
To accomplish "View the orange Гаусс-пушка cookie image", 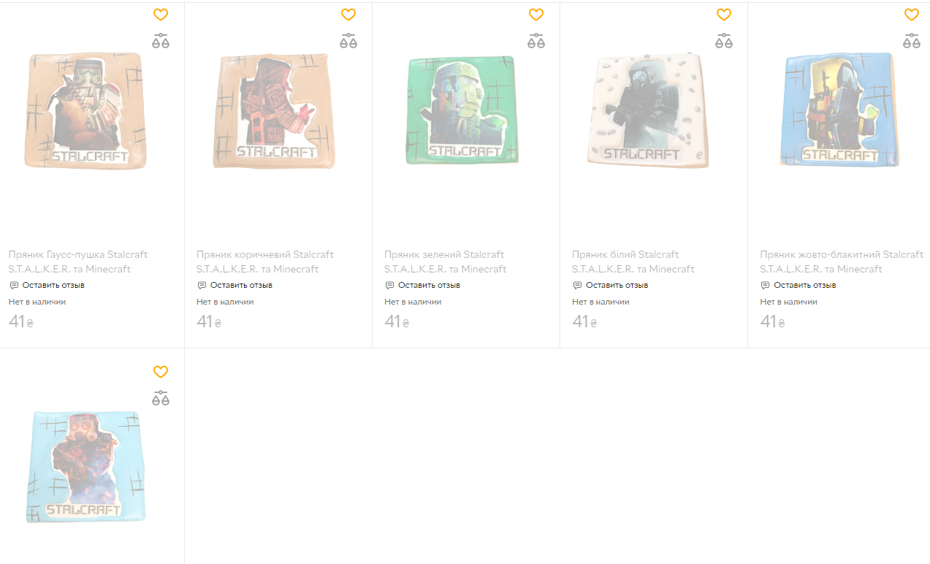I will pos(85,110).
